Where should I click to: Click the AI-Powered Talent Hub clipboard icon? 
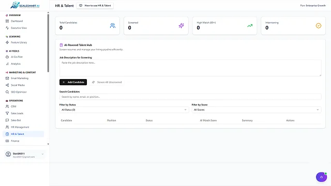point(61,45)
